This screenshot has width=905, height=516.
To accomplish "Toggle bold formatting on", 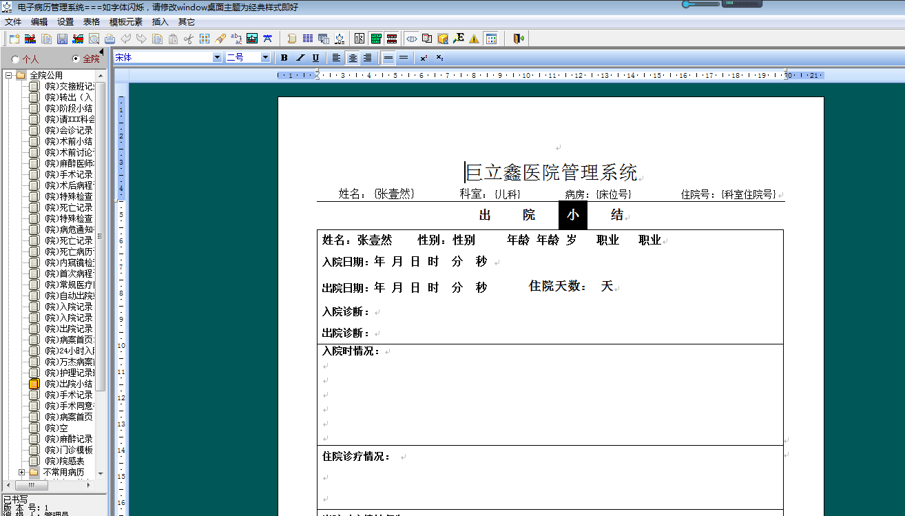I will click(x=284, y=58).
